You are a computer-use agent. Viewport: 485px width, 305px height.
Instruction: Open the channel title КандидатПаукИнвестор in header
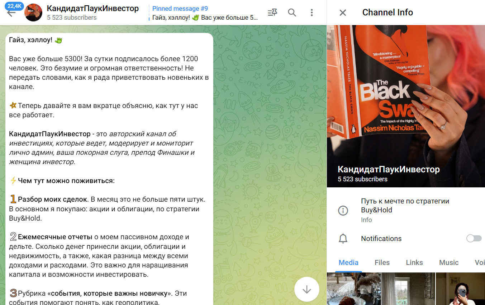point(93,9)
